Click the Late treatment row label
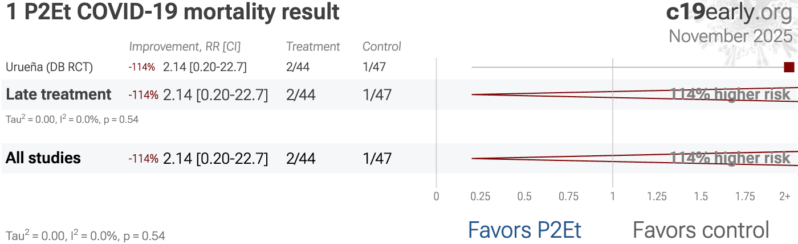 pyautogui.click(x=58, y=94)
